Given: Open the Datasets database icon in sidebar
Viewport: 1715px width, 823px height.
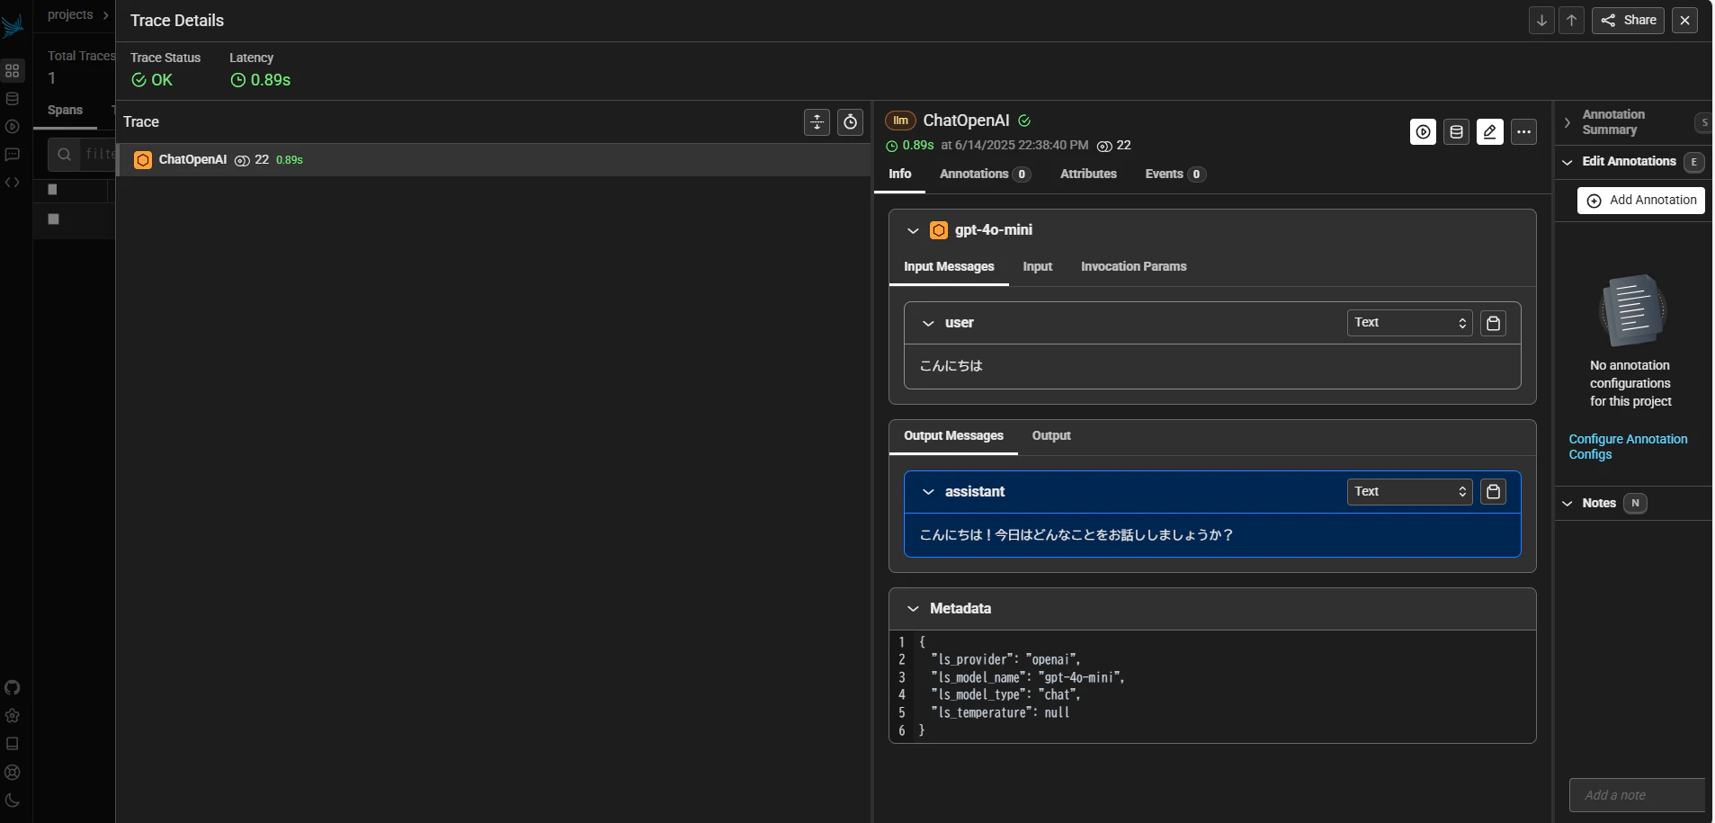Looking at the screenshot, I should (x=13, y=98).
